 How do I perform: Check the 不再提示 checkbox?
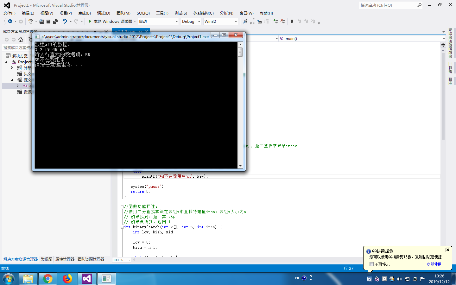(371, 264)
